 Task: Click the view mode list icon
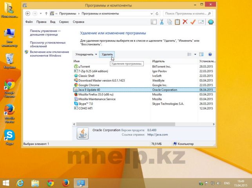[x=189, y=54]
